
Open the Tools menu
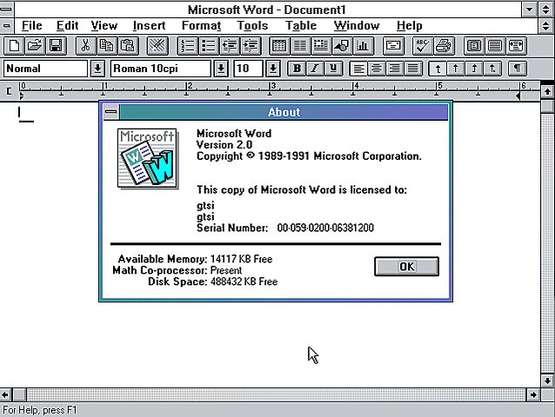(252, 26)
